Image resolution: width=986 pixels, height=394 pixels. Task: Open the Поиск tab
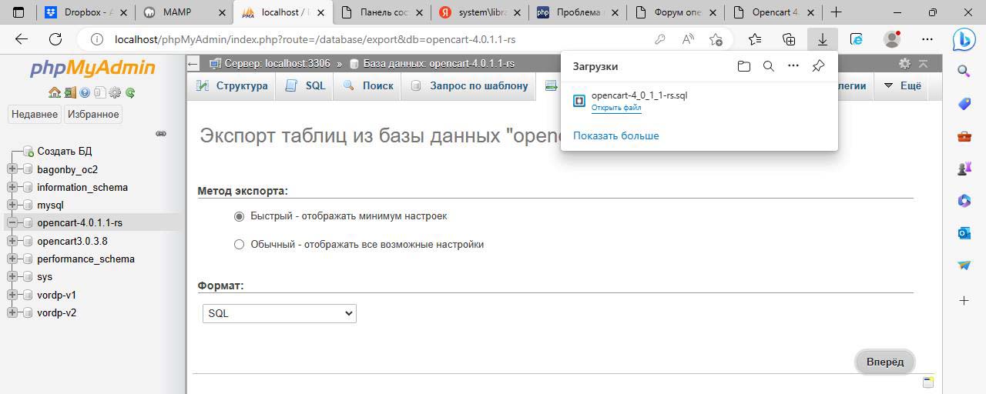coord(368,86)
